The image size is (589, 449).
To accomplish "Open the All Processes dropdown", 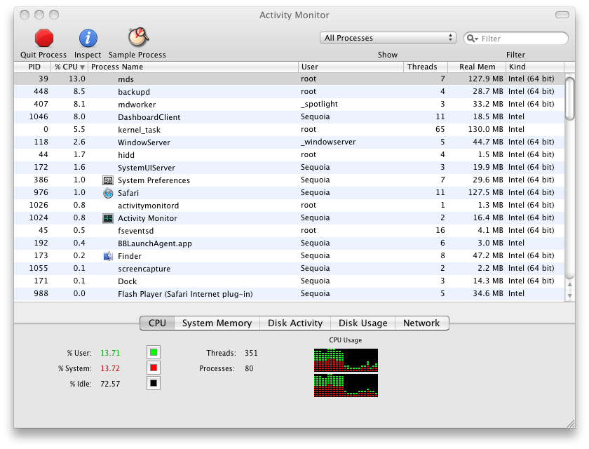I will tap(388, 38).
